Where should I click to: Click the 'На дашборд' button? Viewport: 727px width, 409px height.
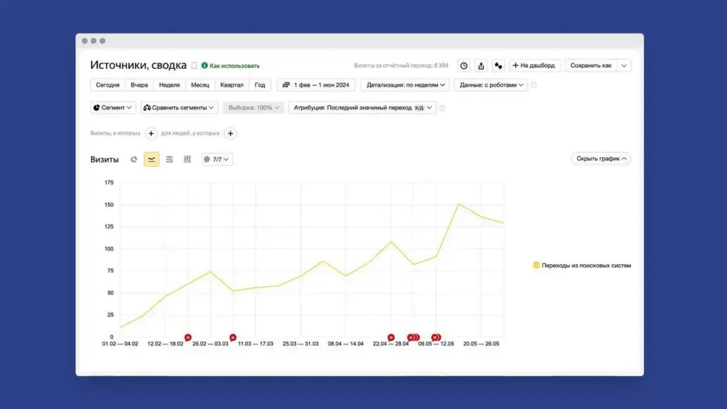(534, 66)
